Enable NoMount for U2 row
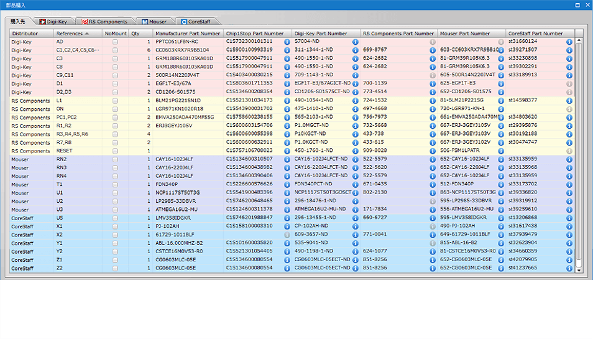This screenshot has height=339, width=593. [115, 202]
